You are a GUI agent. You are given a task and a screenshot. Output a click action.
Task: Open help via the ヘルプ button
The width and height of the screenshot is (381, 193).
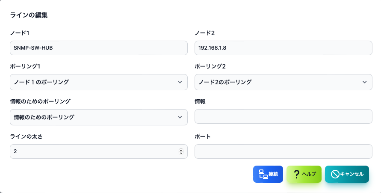pyautogui.click(x=304, y=174)
